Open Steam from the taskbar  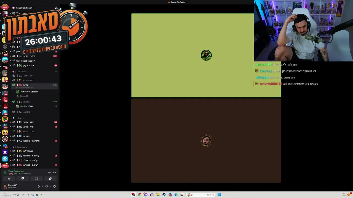pyautogui.click(x=164, y=195)
